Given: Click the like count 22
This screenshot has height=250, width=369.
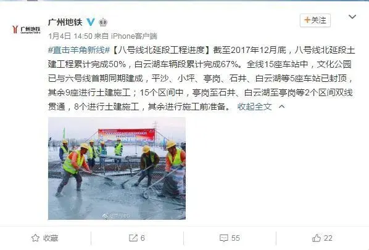Looking at the screenshot, I should coord(328,238).
